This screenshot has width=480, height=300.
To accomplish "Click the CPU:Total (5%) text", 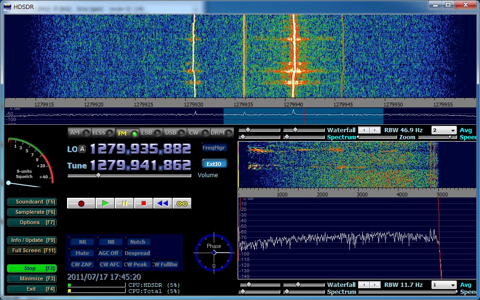I will [x=154, y=292].
